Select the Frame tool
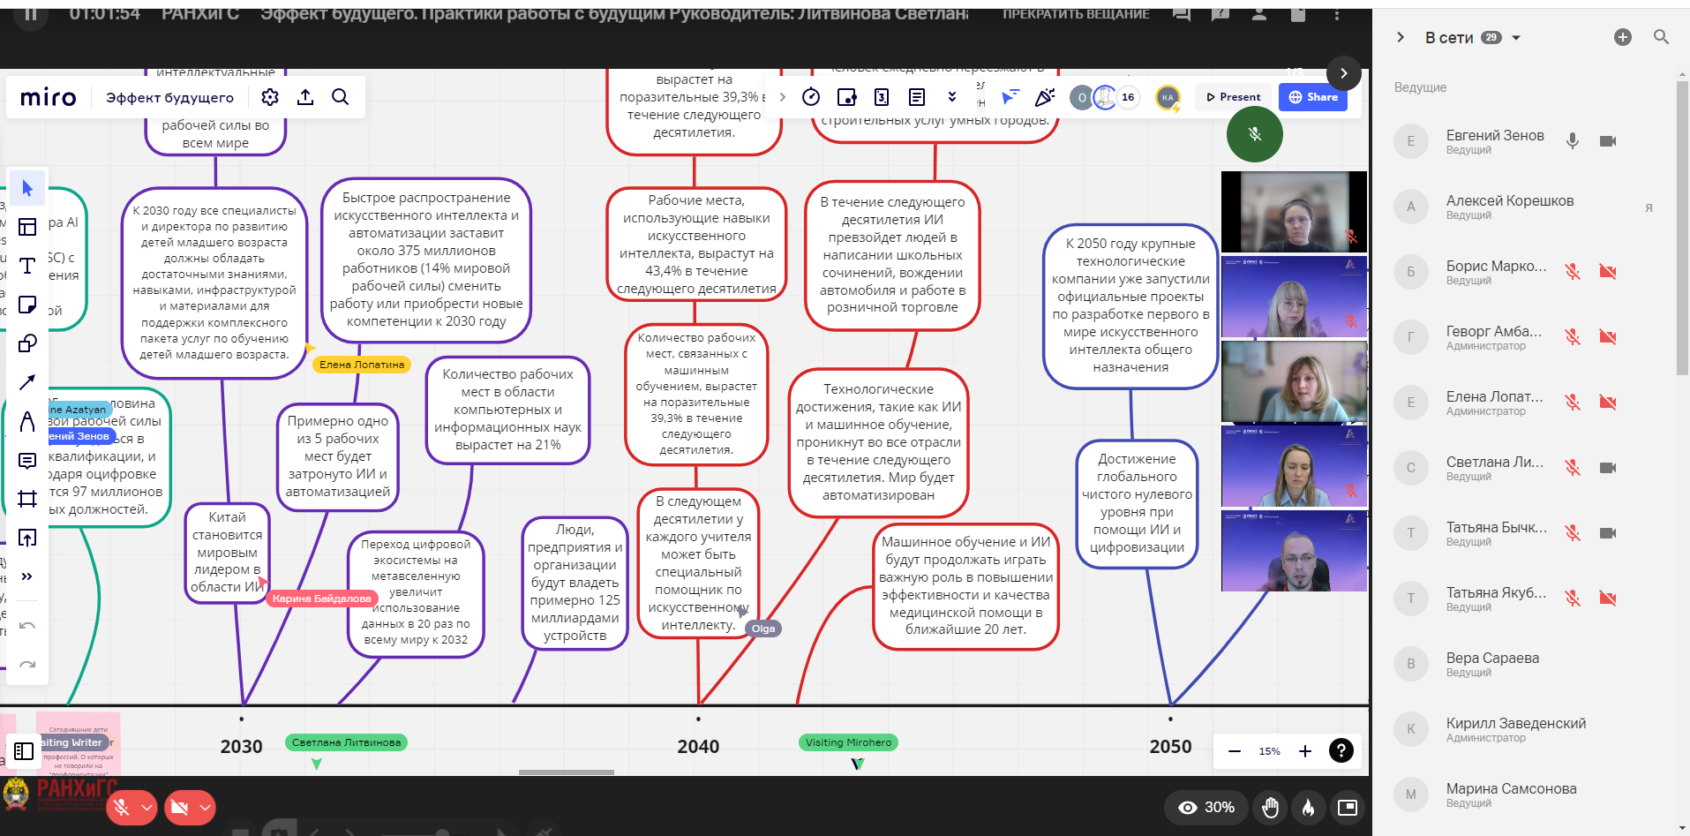 pyautogui.click(x=27, y=499)
